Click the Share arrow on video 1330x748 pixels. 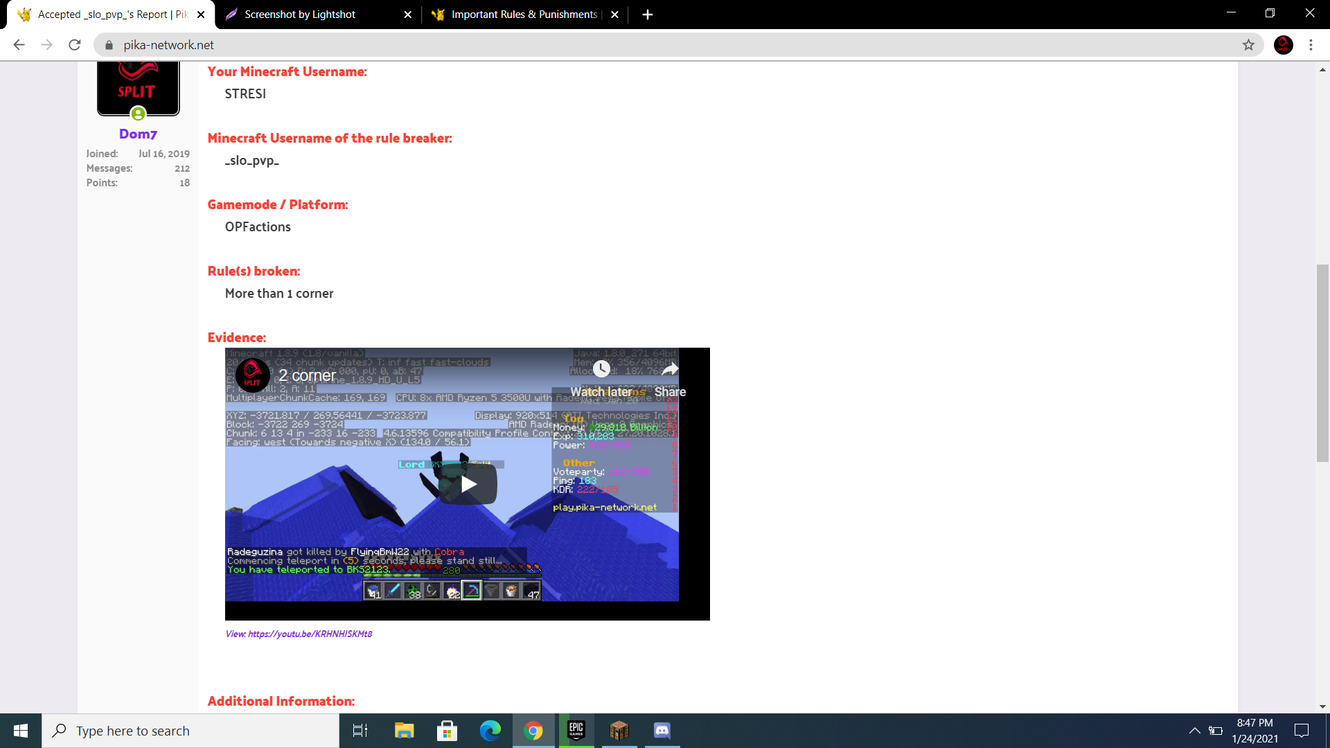click(x=670, y=369)
